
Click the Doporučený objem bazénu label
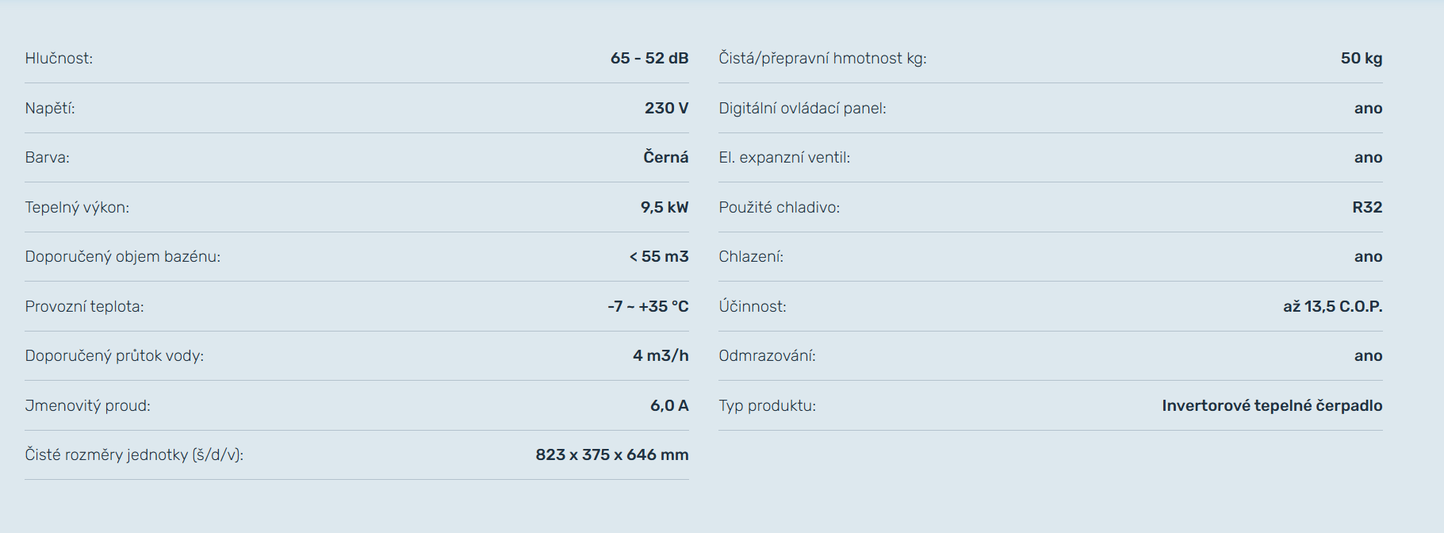(x=123, y=257)
